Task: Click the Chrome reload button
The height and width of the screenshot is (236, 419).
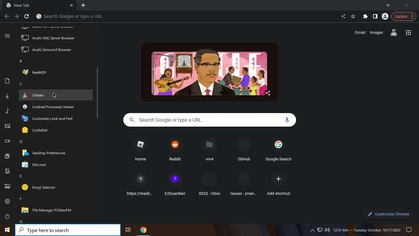Action: tap(26, 16)
